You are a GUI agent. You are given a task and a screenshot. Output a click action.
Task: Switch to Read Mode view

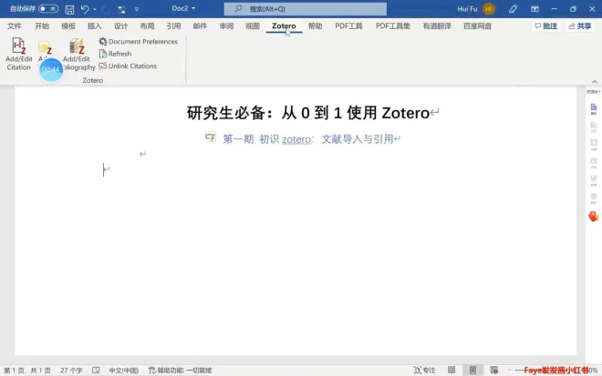point(451,370)
